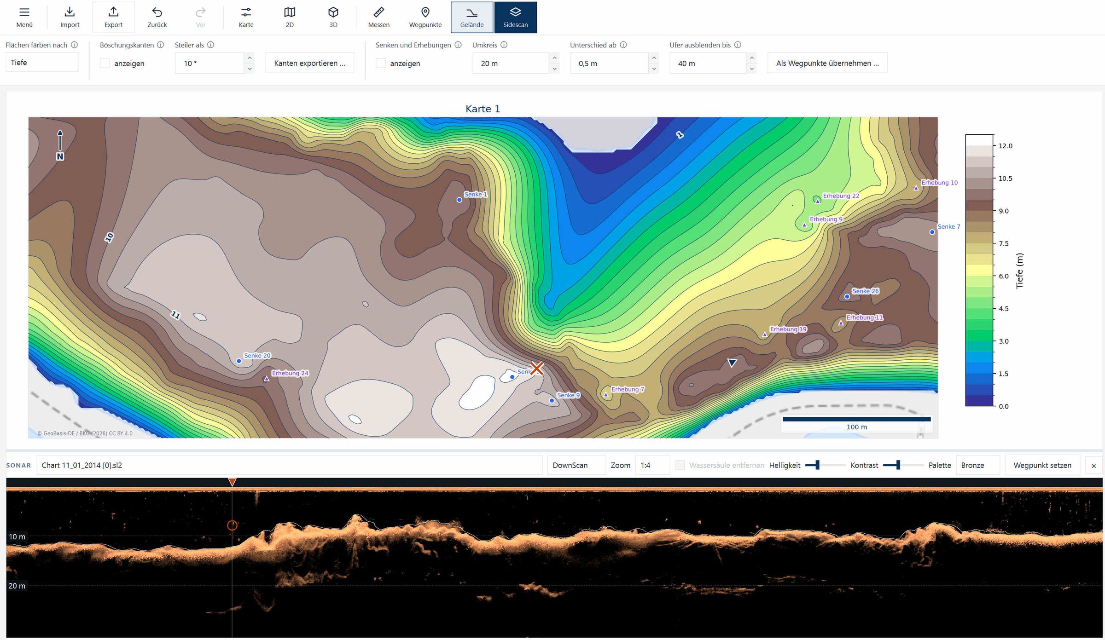This screenshot has width=1105, height=640.
Task: Open the sonar Zoom 1:4 dropdown
Action: click(652, 465)
